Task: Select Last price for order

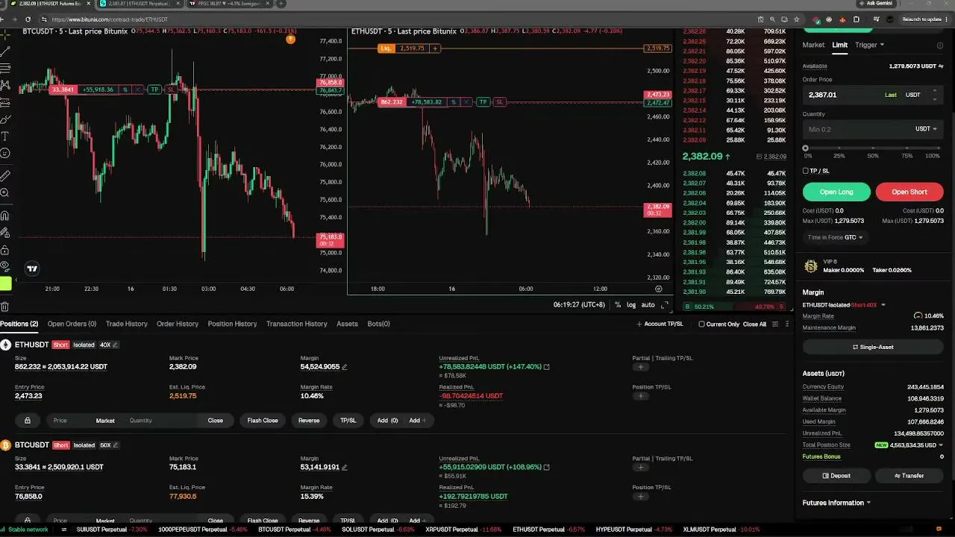Action: pyautogui.click(x=891, y=95)
